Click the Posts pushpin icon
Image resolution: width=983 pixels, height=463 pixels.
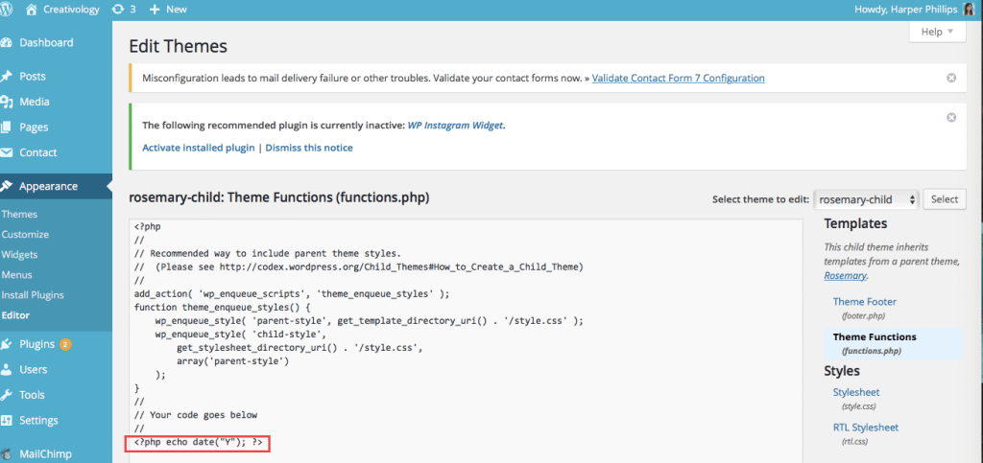point(7,77)
